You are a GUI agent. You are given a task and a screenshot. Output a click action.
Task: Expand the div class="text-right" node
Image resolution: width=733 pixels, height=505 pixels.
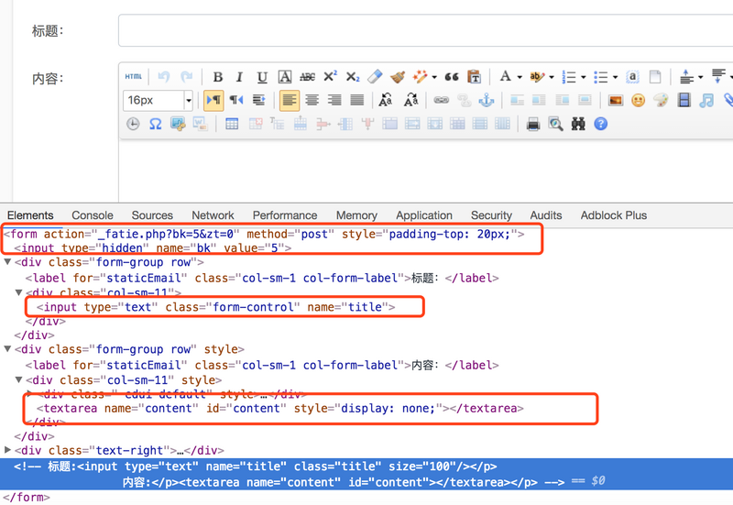point(8,450)
